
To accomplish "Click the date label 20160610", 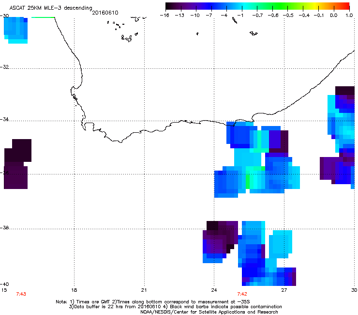I will (105, 13).
